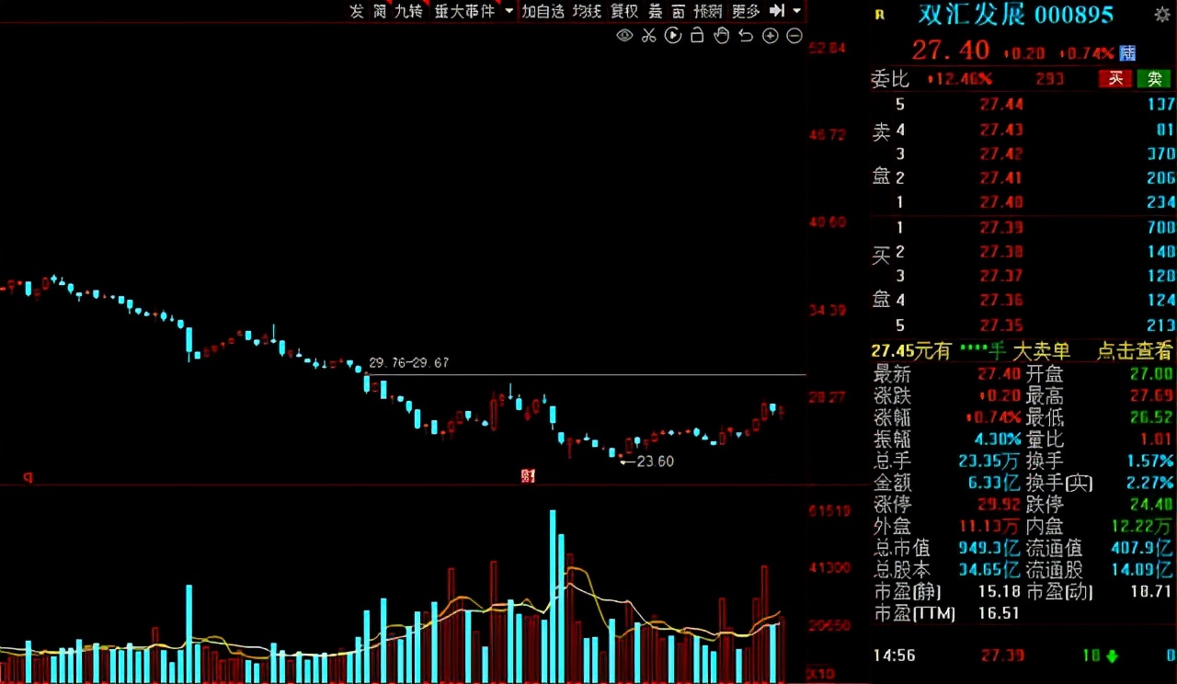
Task: Click the 叠 overlay toolbar button
Action: [656, 11]
